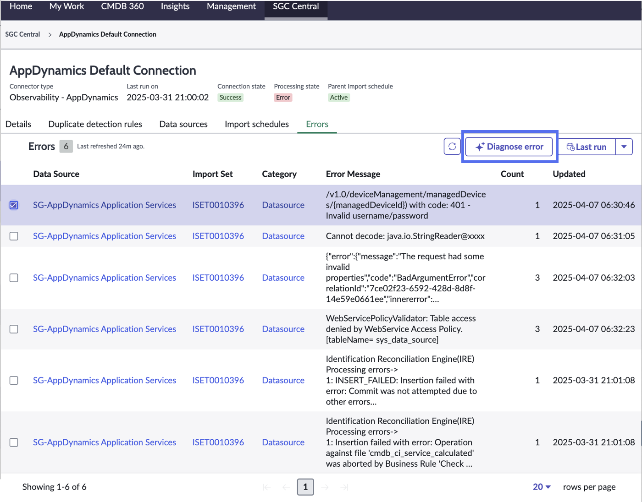Check the INSERT_FAILED error row checkbox
This screenshot has height=502, width=642.
click(14, 381)
